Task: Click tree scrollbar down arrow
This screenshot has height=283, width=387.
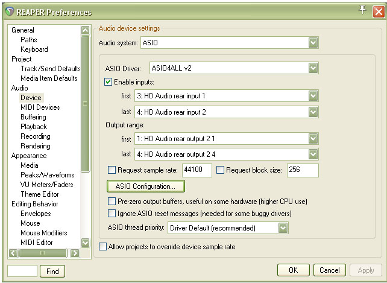Action: [x=85, y=243]
